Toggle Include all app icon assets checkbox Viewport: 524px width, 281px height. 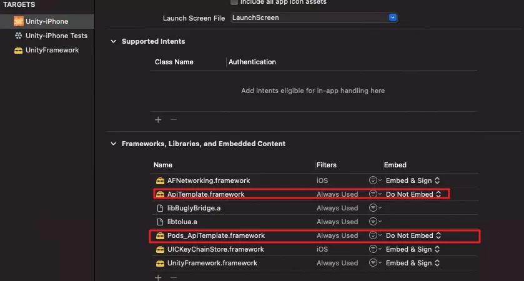(234, 2)
